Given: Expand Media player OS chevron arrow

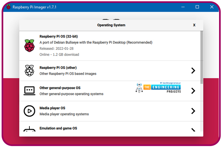Looking at the screenshot, I should coord(193,111).
